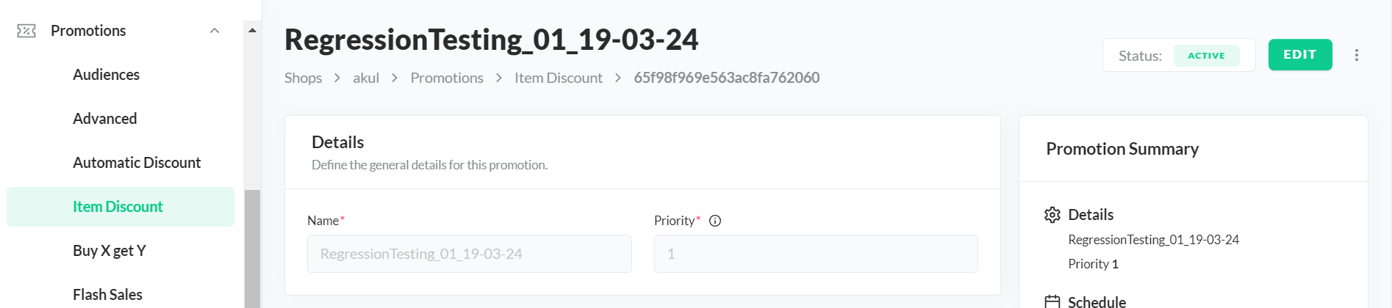Viewport: 1392px width, 308px height.
Task: Collapse the Promotions sidebar section
Action: click(x=215, y=31)
